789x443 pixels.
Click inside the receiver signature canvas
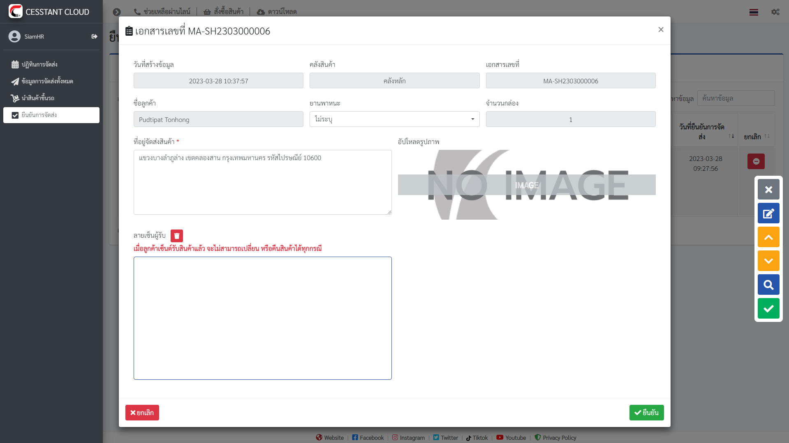click(x=262, y=318)
